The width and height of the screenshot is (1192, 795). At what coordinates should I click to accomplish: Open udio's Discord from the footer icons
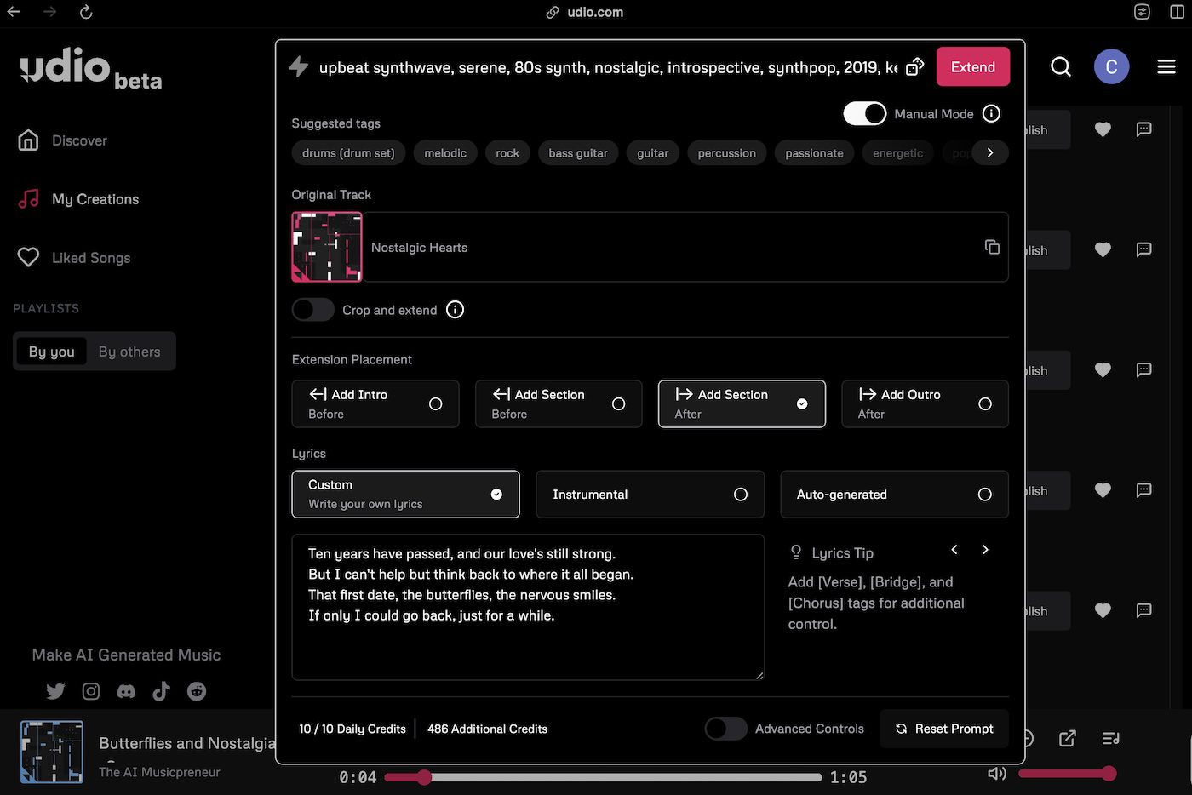(x=126, y=691)
